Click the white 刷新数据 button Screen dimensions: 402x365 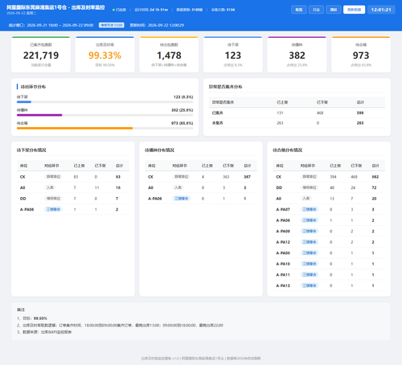354,10
